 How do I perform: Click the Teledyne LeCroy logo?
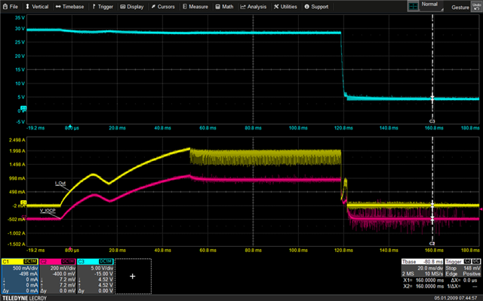click(24, 298)
